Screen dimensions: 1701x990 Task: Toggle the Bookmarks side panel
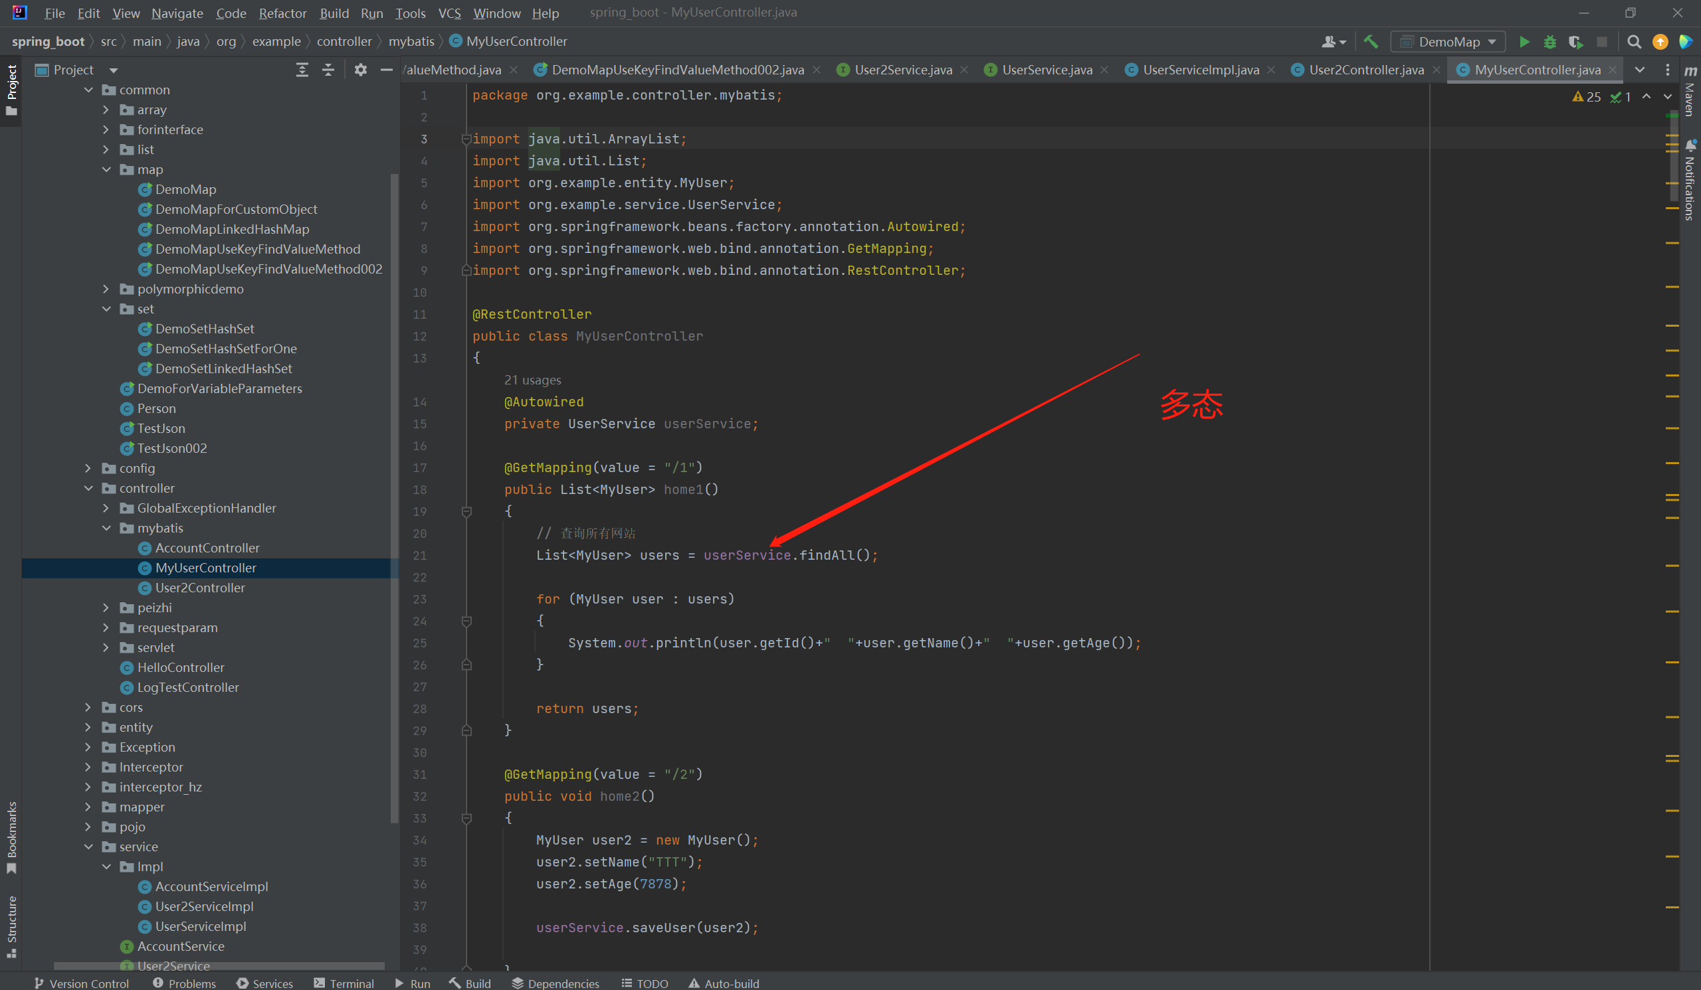point(11,836)
